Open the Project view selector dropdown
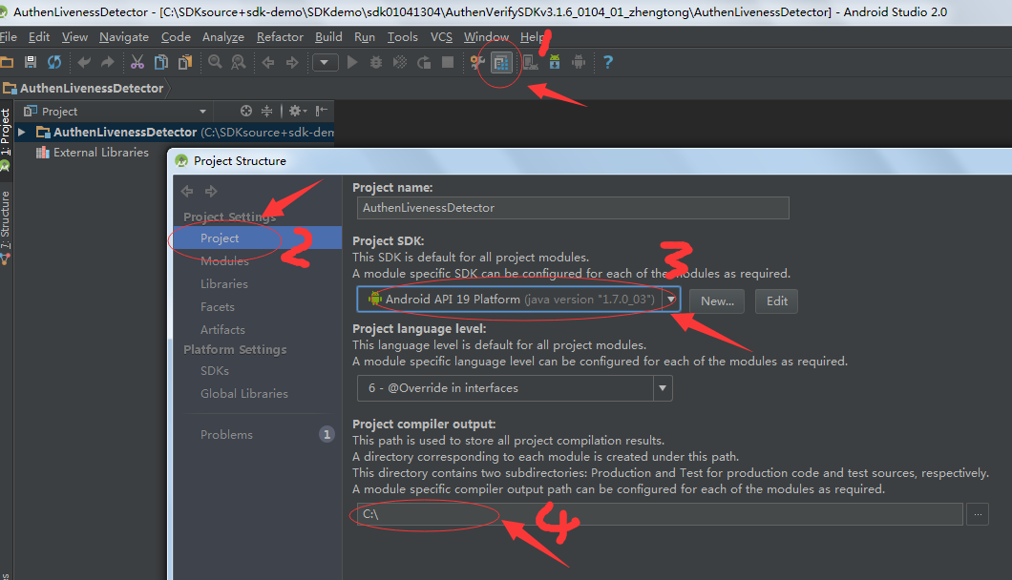 (x=115, y=112)
